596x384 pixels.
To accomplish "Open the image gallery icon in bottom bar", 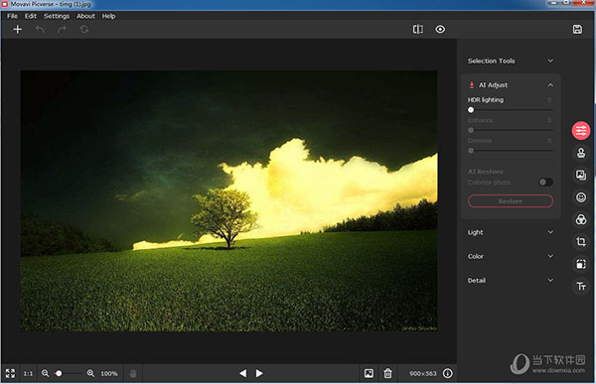I will point(369,373).
